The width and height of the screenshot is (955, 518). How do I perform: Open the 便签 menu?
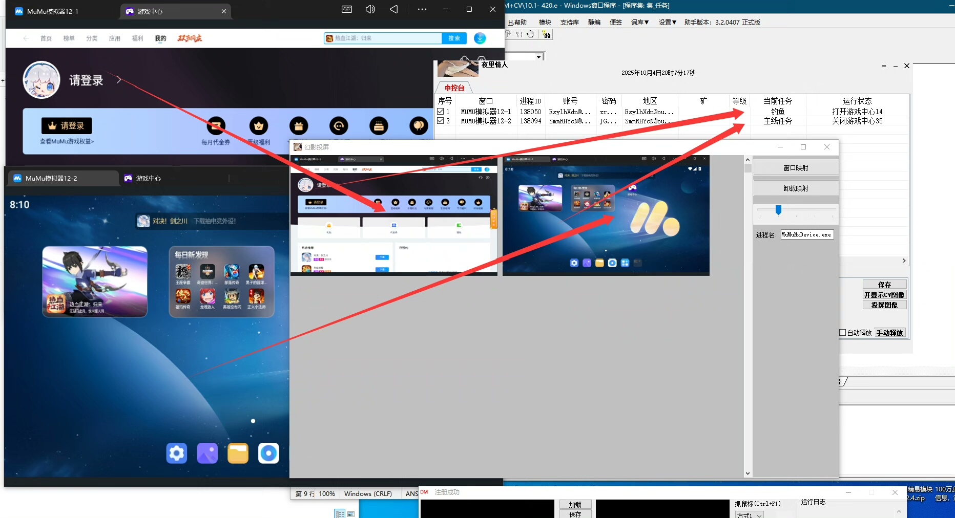click(x=616, y=22)
